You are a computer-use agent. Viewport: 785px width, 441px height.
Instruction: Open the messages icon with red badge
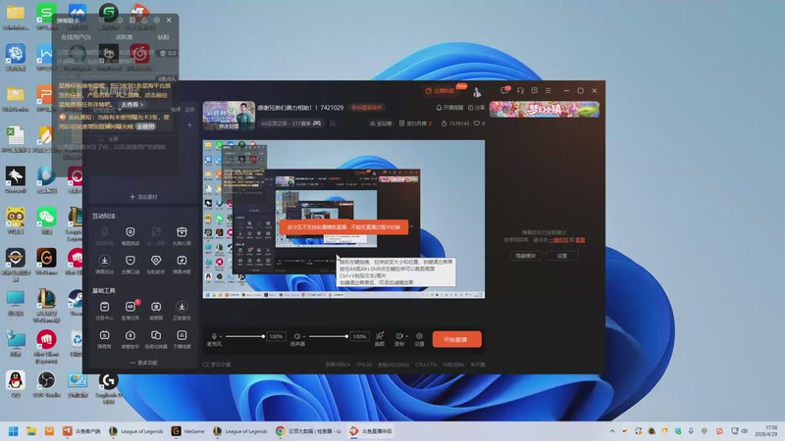pyautogui.click(x=504, y=90)
